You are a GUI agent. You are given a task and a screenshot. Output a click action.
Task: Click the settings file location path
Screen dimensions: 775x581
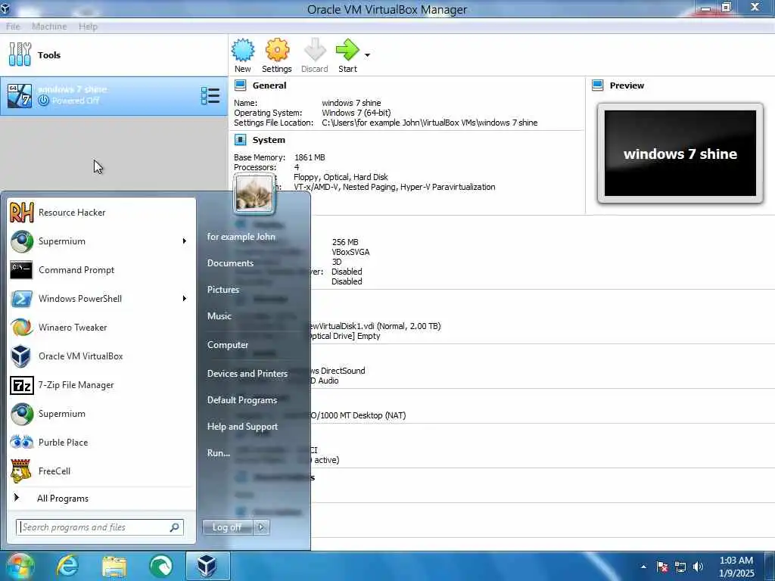click(430, 123)
